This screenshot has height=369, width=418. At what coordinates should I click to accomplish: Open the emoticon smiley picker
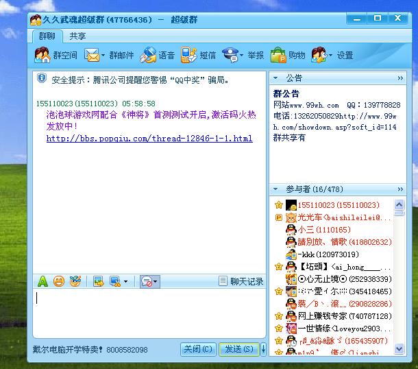59,281
